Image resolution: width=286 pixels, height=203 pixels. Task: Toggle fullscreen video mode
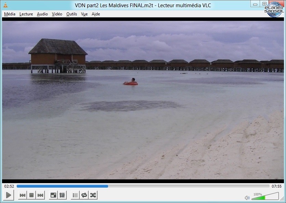pos(53,195)
